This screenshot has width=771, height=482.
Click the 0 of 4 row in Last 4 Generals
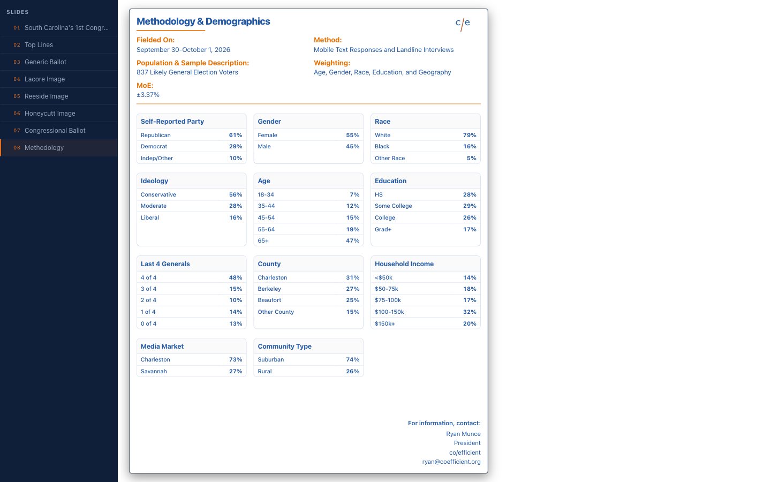tap(192, 323)
